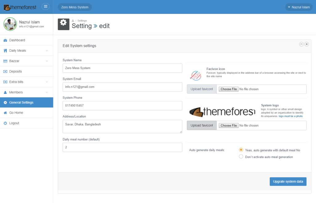Screen dimensions: 316x203
Task: Click the Upgrade system data button
Action: click(x=288, y=181)
